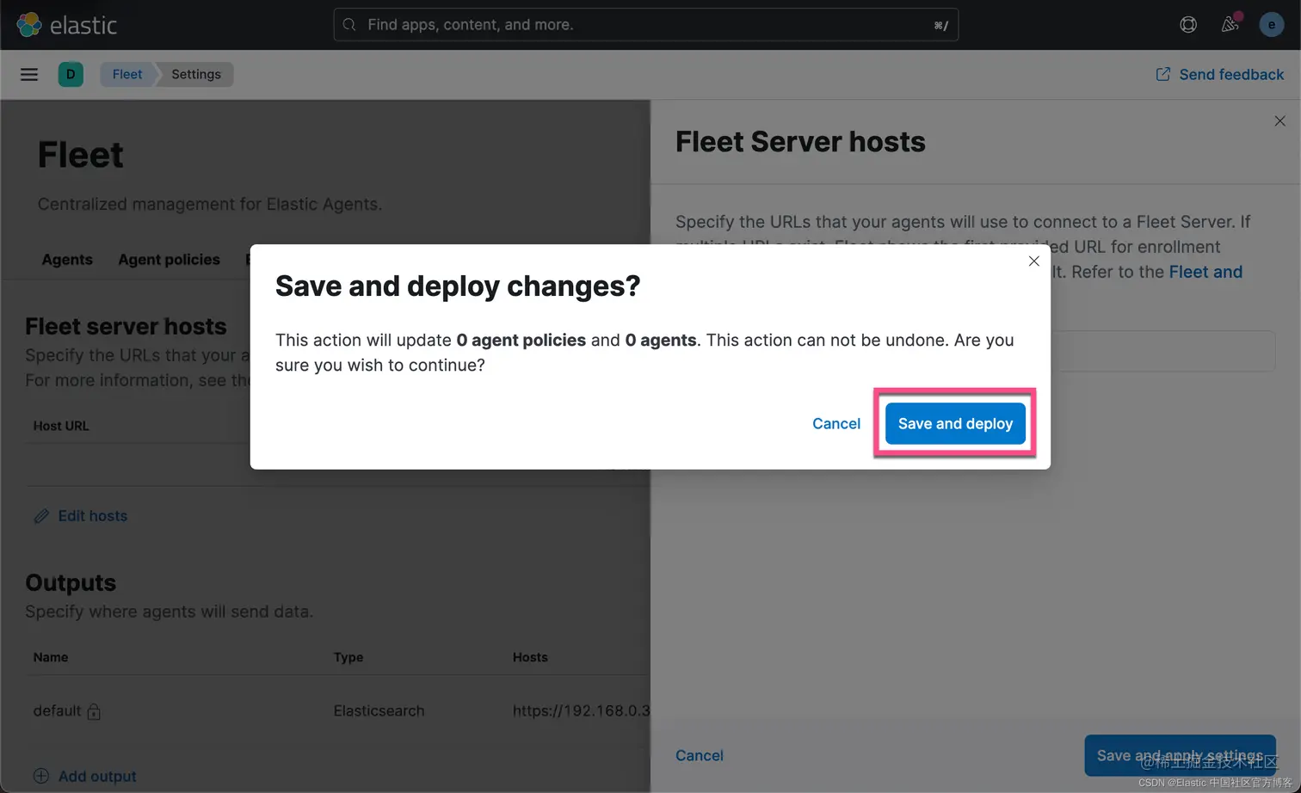Select the Settings breadcrumb
Image resolution: width=1301 pixels, height=793 pixels.
[x=196, y=75]
